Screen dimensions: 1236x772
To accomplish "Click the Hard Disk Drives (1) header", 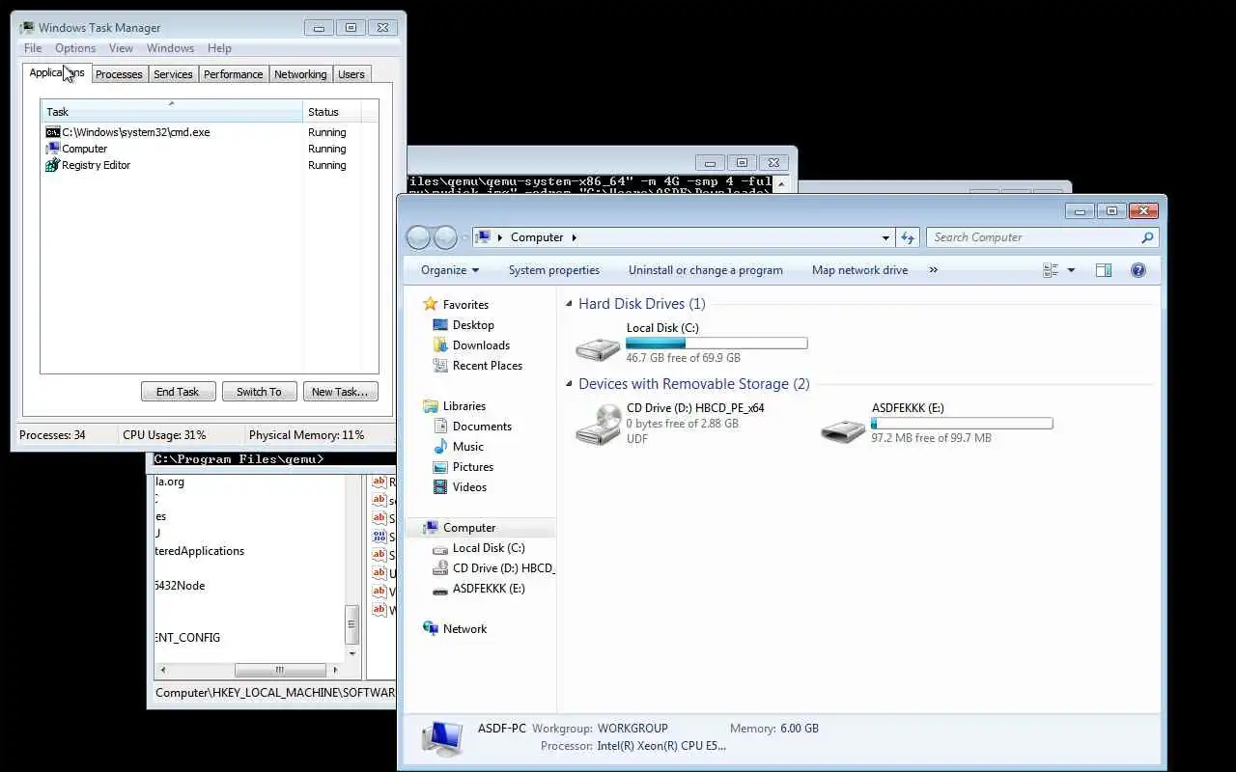I will pyautogui.click(x=642, y=304).
